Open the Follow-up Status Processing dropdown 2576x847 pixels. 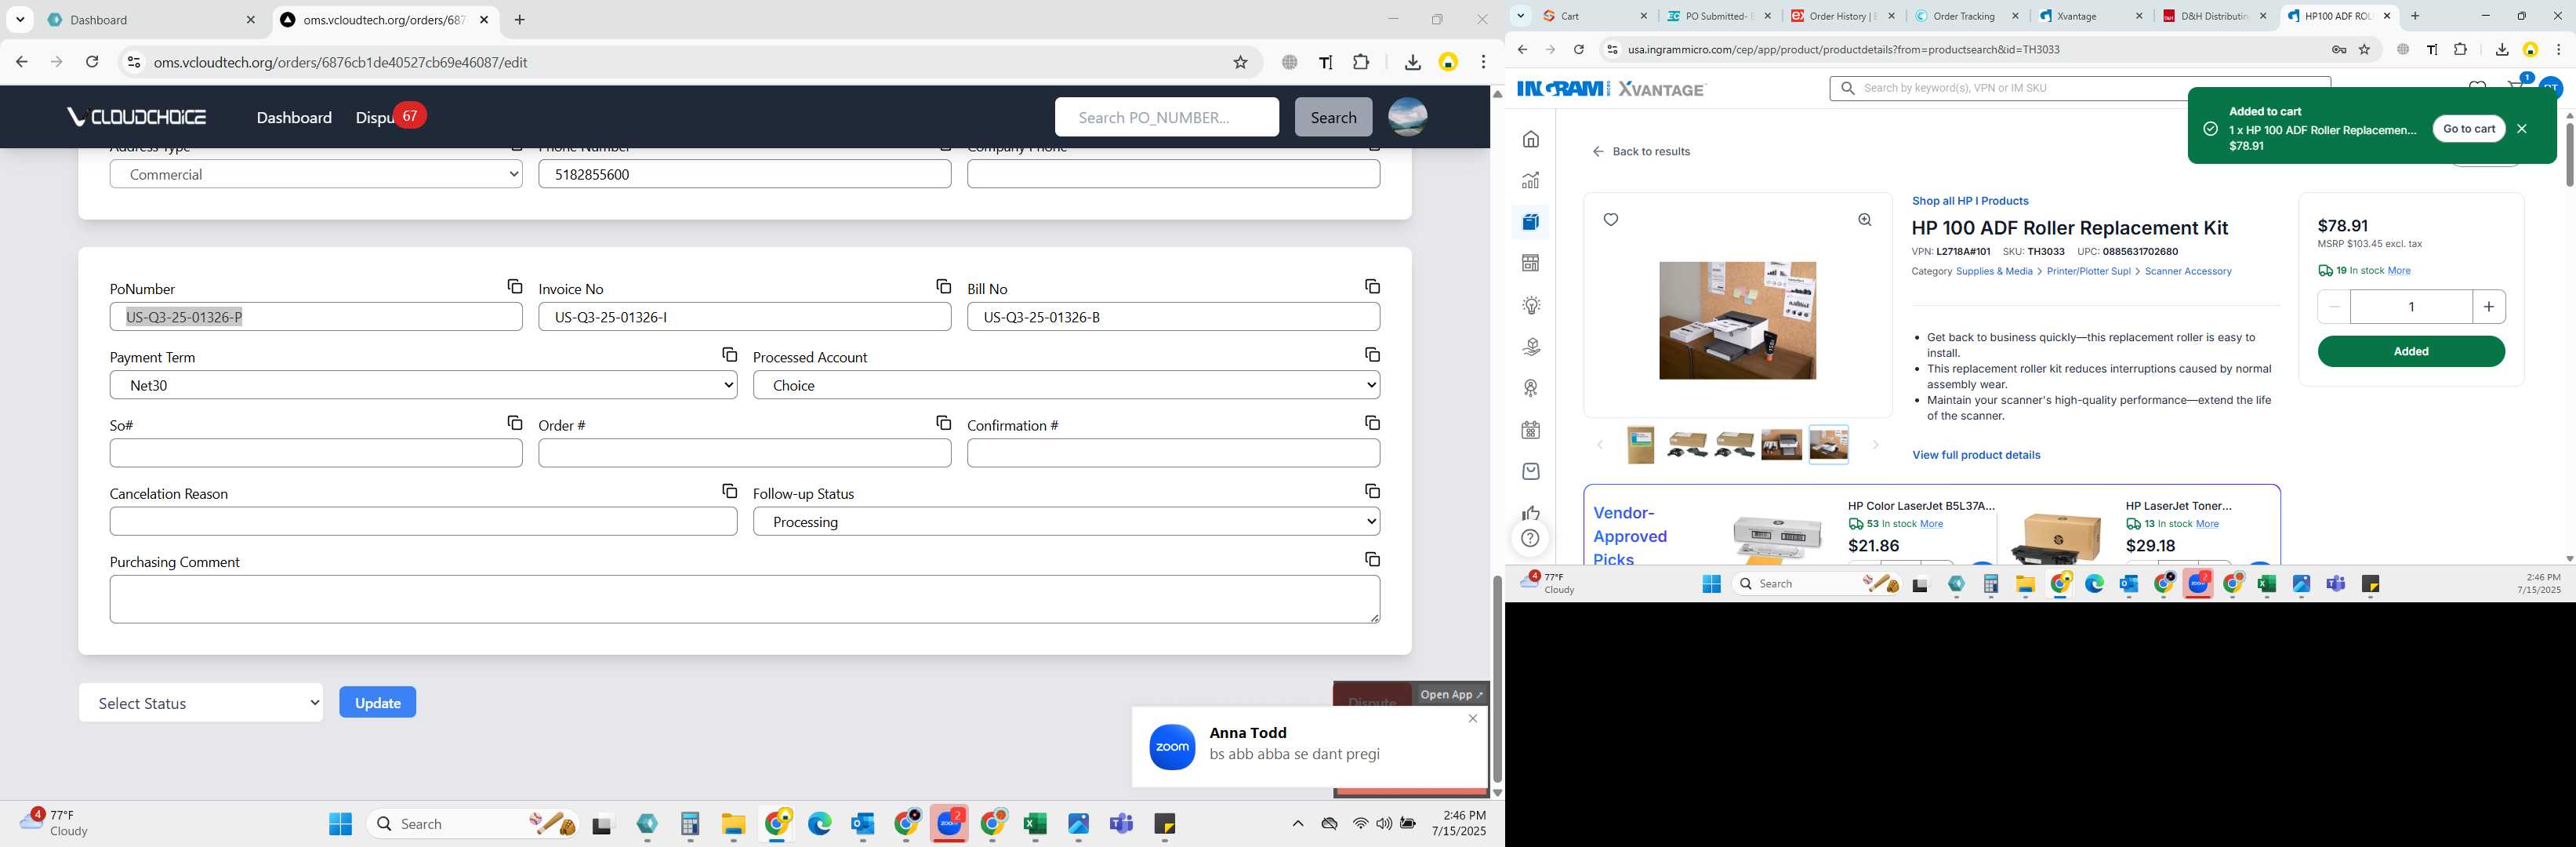click(x=1066, y=521)
